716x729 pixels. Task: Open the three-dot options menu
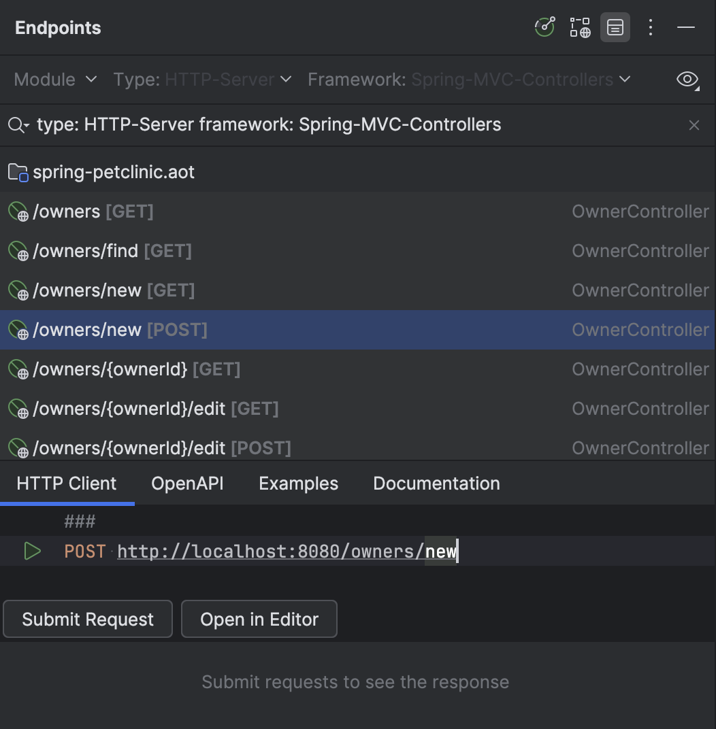coord(651,27)
